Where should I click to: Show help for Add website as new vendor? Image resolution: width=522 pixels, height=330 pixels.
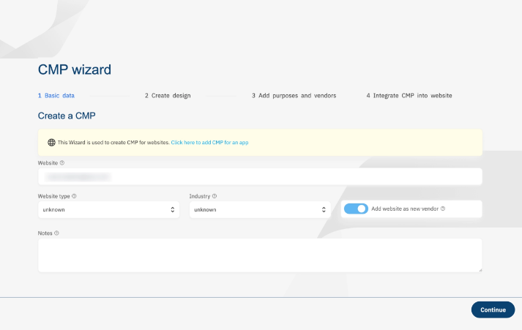click(x=443, y=209)
